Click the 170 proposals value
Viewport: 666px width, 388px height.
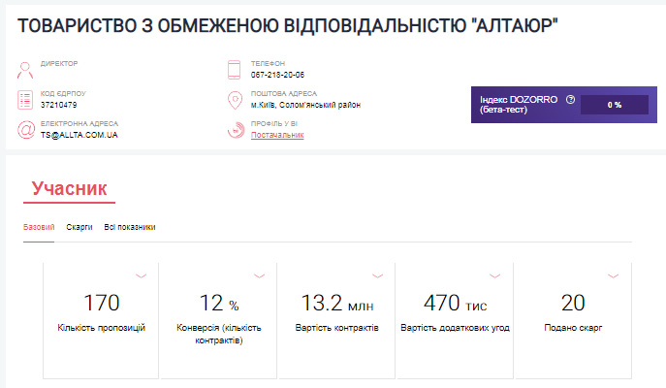coord(102,303)
